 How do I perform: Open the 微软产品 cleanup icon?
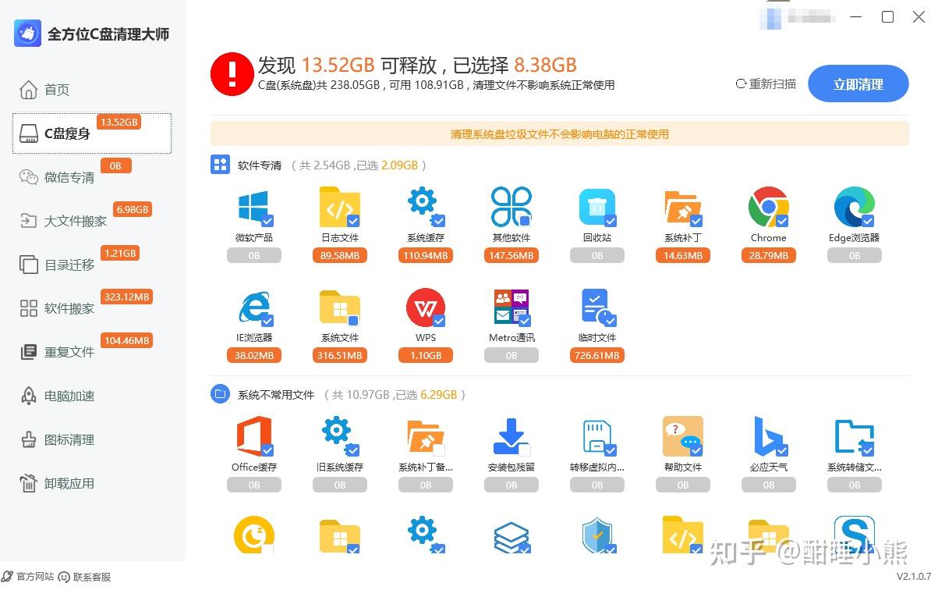click(254, 208)
